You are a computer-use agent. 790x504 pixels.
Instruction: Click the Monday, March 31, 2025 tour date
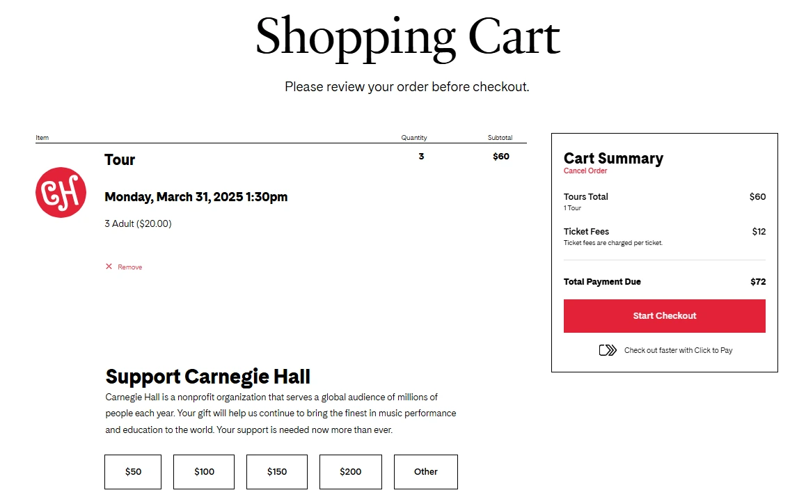(196, 197)
